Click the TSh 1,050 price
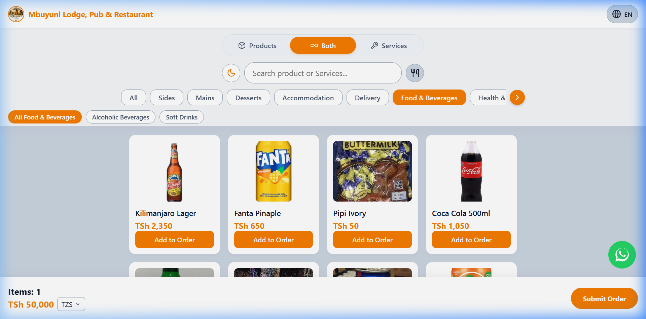 coord(451,226)
